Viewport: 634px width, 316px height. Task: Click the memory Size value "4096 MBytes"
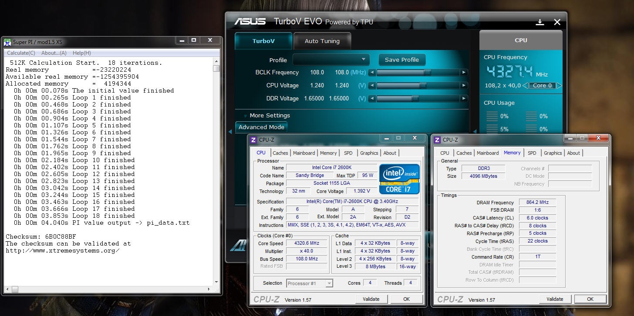coord(483,176)
